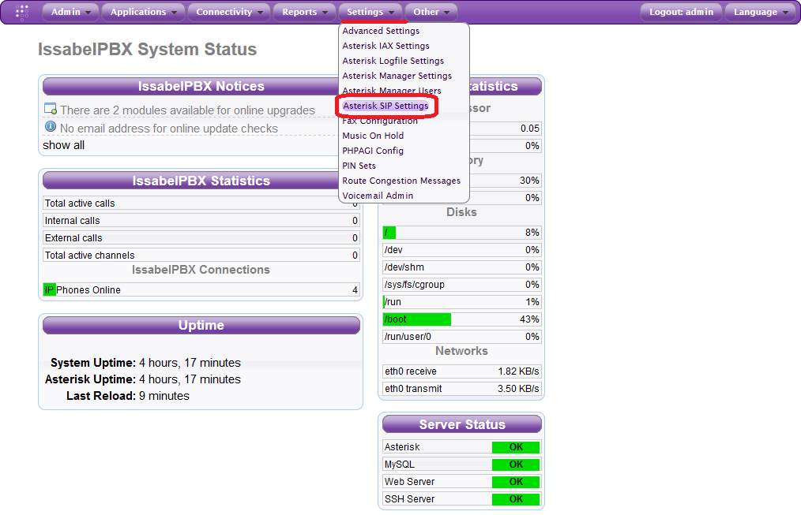Click the 'eth0 receive' network row
This screenshot has width=801, height=515.
462,371
